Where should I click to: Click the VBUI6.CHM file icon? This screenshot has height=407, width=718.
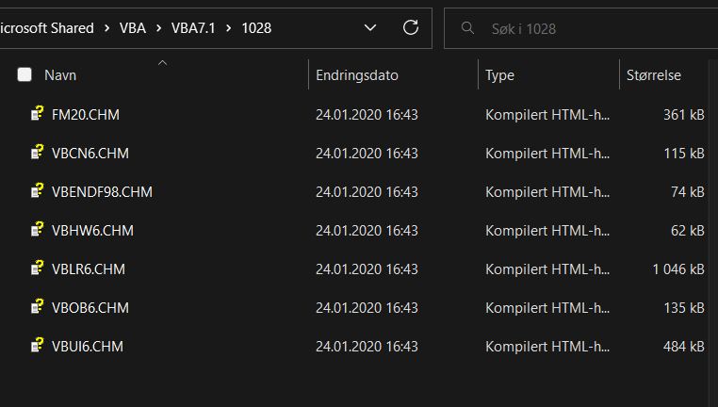pyautogui.click(x=37, y=345)
